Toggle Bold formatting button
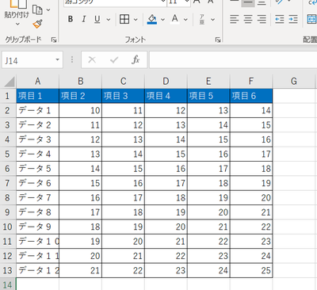 [x=71, y=19]
